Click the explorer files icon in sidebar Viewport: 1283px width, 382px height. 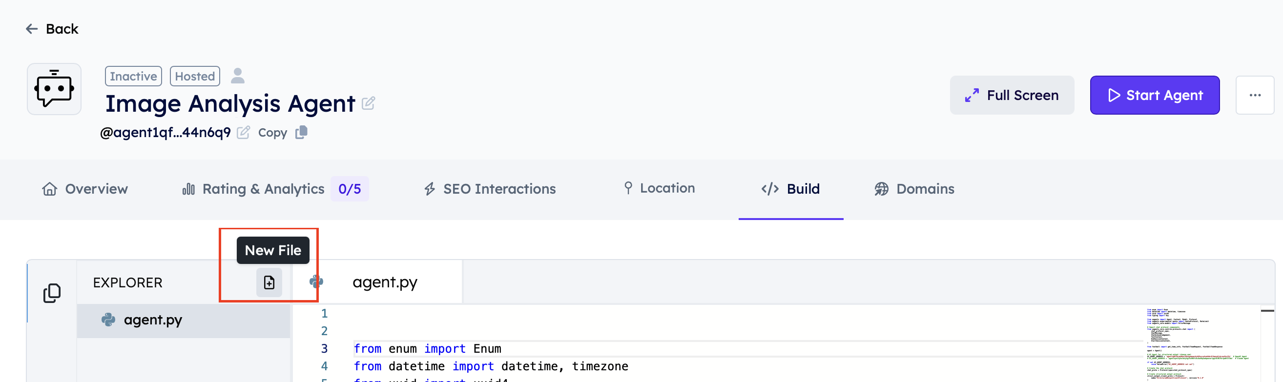coord(52,293)
